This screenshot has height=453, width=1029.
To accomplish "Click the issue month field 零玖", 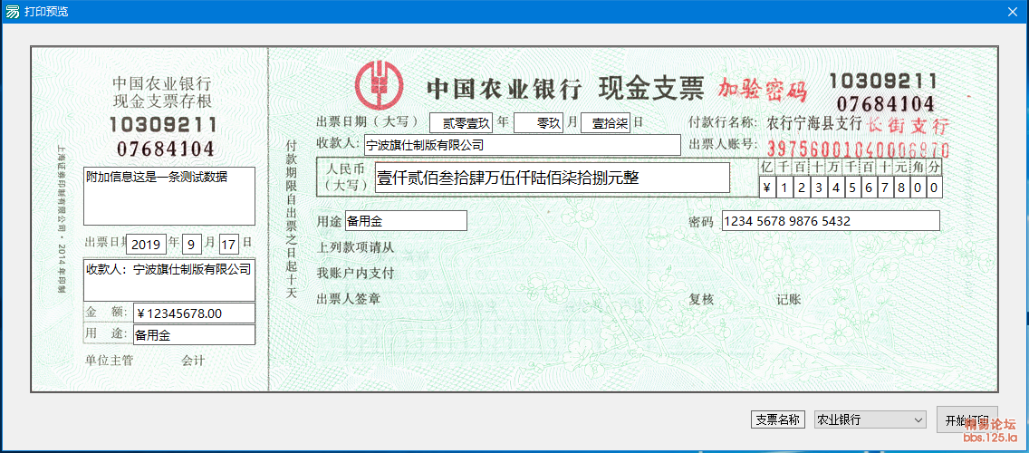I will pos(539,123).
